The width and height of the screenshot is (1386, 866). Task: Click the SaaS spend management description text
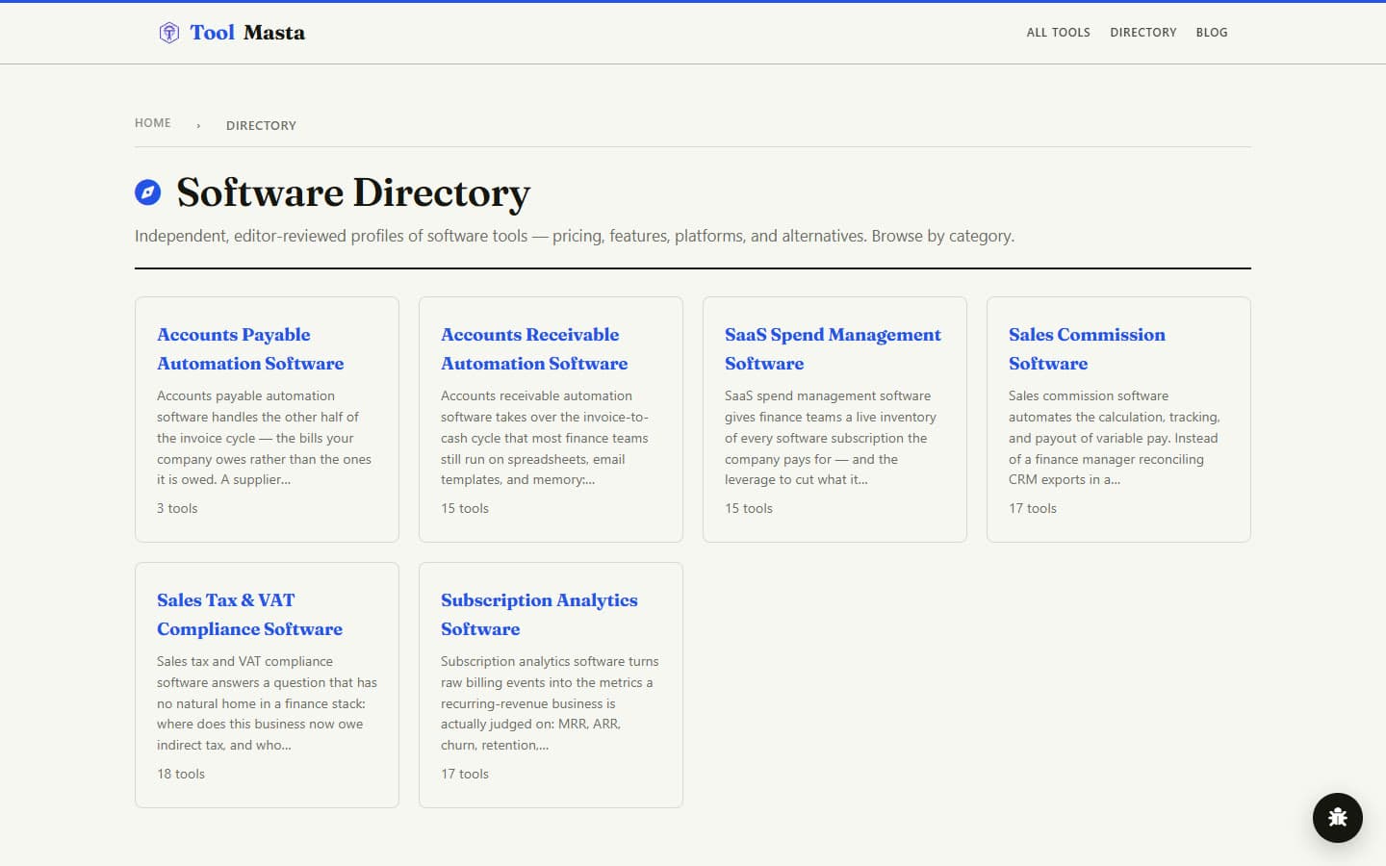(831, 438)
